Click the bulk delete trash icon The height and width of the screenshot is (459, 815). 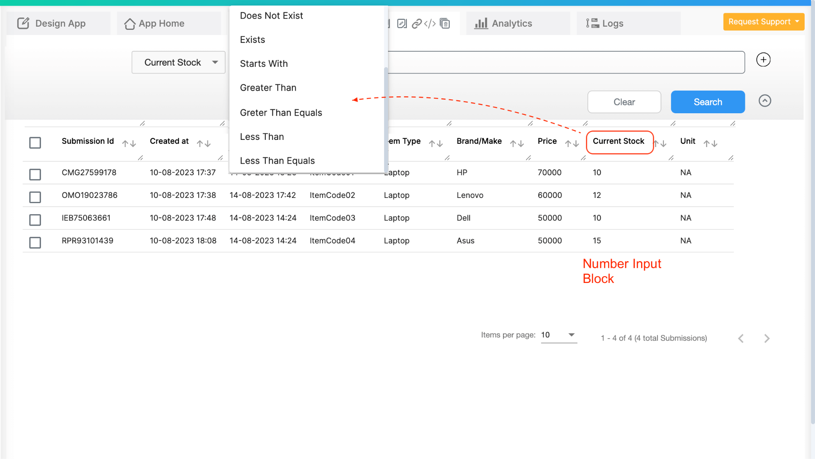point(445,24)
